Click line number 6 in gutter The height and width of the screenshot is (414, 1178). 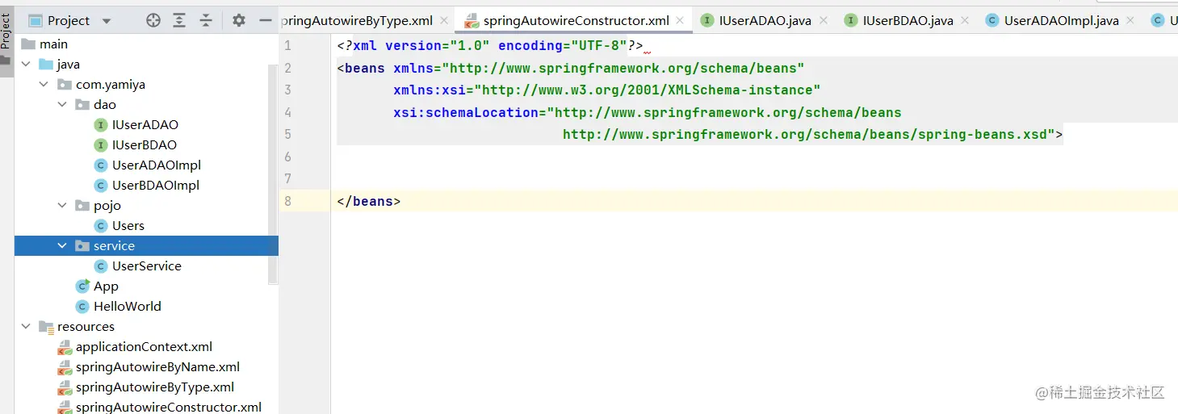tap(288, 157)
